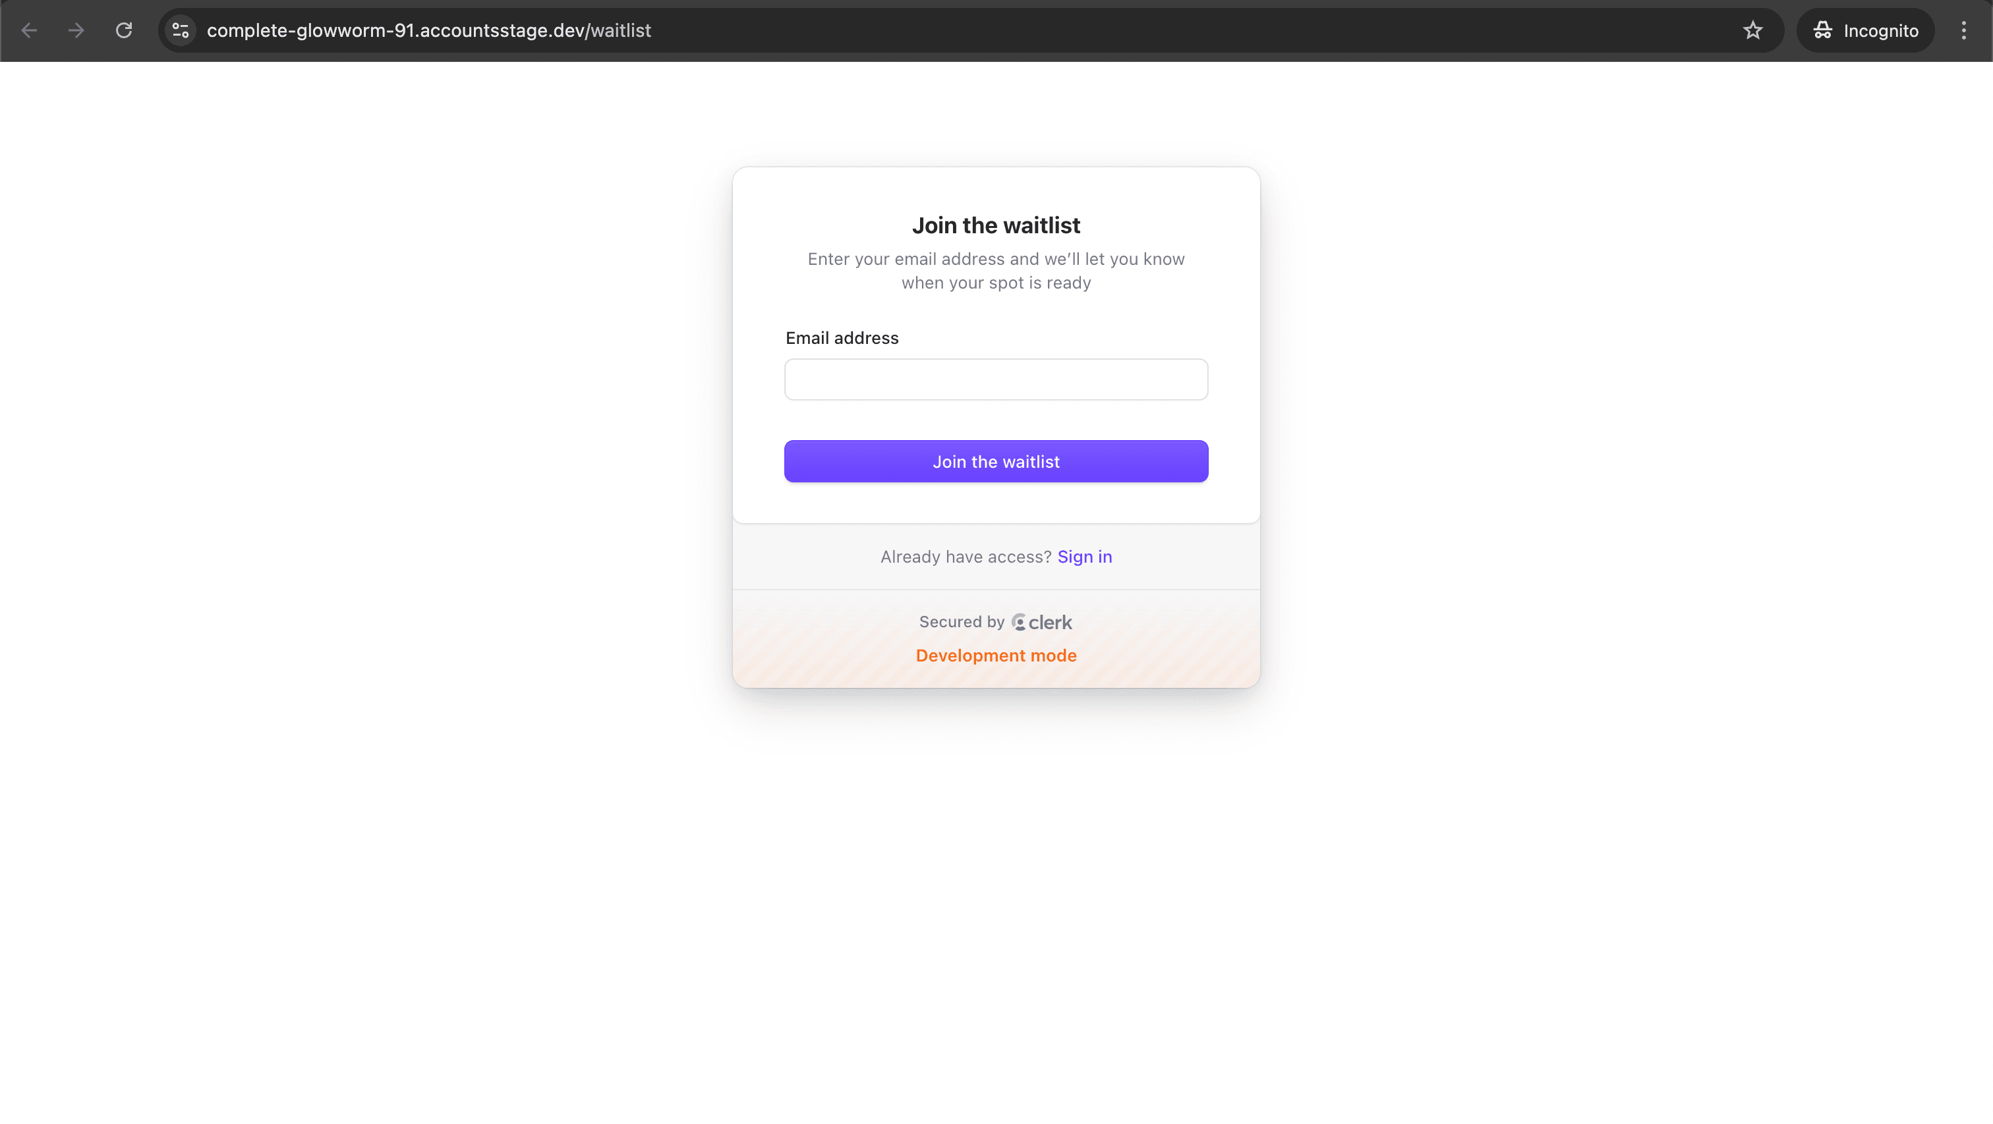The image size is (1993, 1124).
Task: Toggle the Incognito mode indicator
Action: click(1866, 30)
